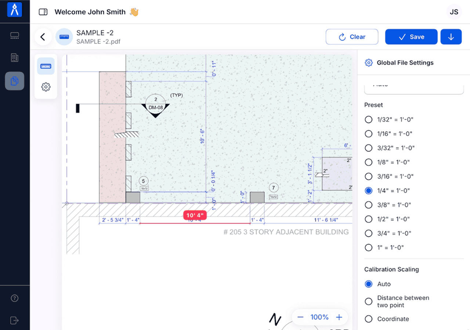Image resolution: width=470 pixels, height=330 pixels.
Task: Select the ruler measurement tool
Action: (46, 66)
